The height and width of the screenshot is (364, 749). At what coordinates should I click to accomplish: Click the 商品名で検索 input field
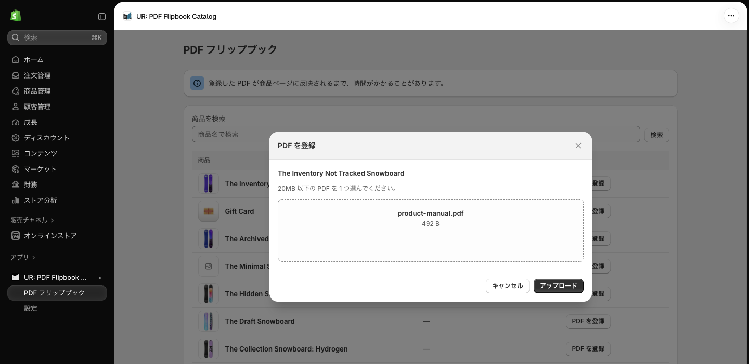[416, 134]
